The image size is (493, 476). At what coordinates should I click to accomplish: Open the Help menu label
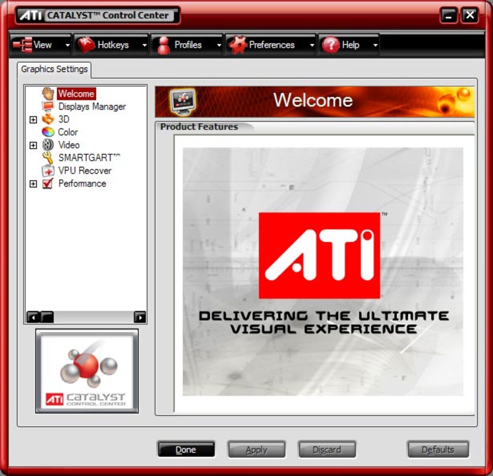coord(351,45)
